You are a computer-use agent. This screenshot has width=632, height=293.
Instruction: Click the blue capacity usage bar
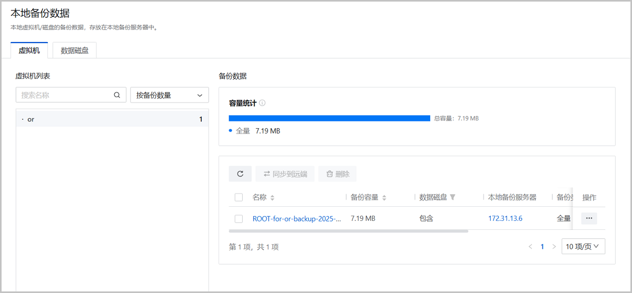click(330, 118)
